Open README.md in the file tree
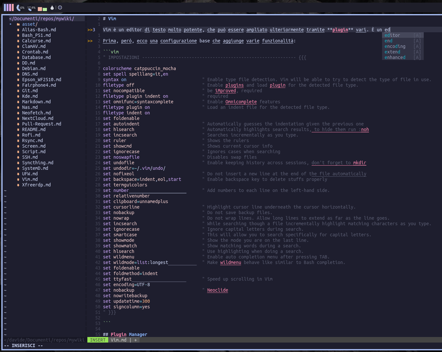This screenshot has width=442, height=352. tap(34, 129)
